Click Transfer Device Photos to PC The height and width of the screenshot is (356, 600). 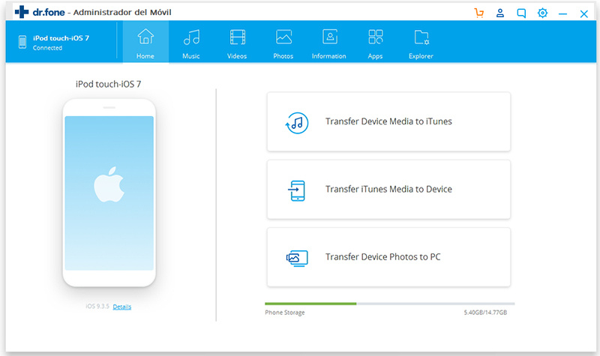coord(388,257)
